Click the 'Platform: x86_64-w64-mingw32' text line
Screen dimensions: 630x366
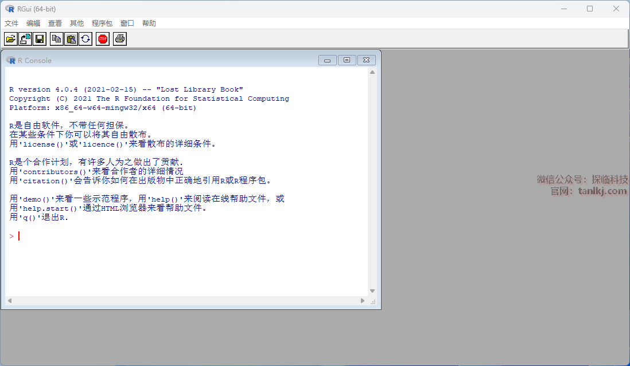tap(103, 108)
